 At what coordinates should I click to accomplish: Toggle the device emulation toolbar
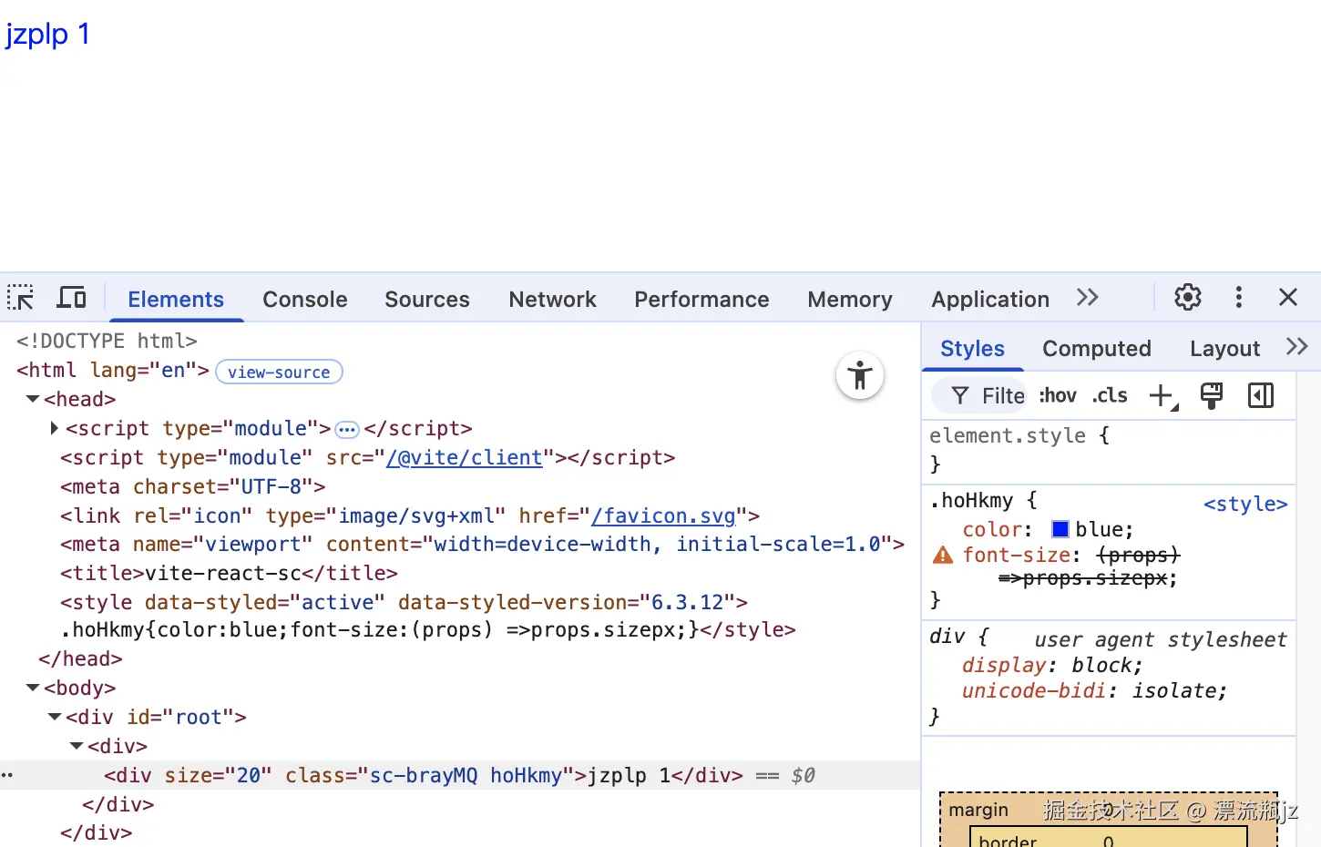tap(71, 297)
